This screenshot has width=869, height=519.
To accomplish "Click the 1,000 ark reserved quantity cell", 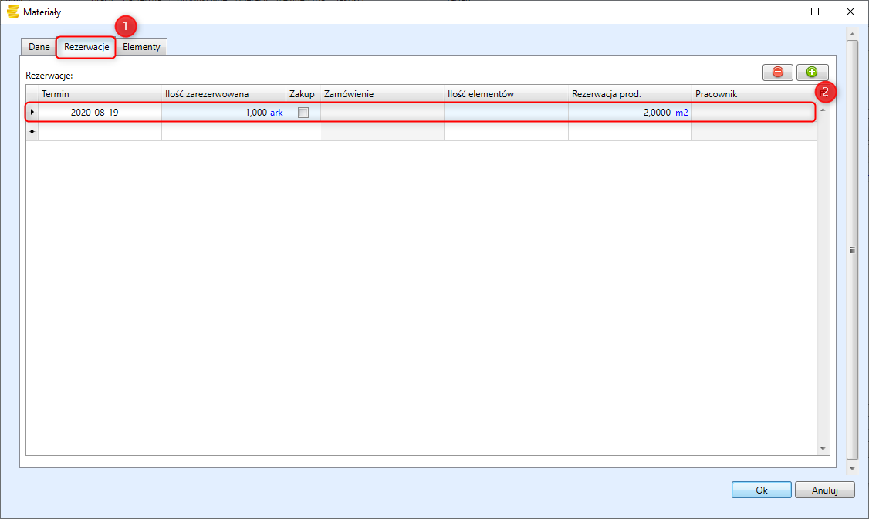I will pyautogui.click(x=223, y=113).
